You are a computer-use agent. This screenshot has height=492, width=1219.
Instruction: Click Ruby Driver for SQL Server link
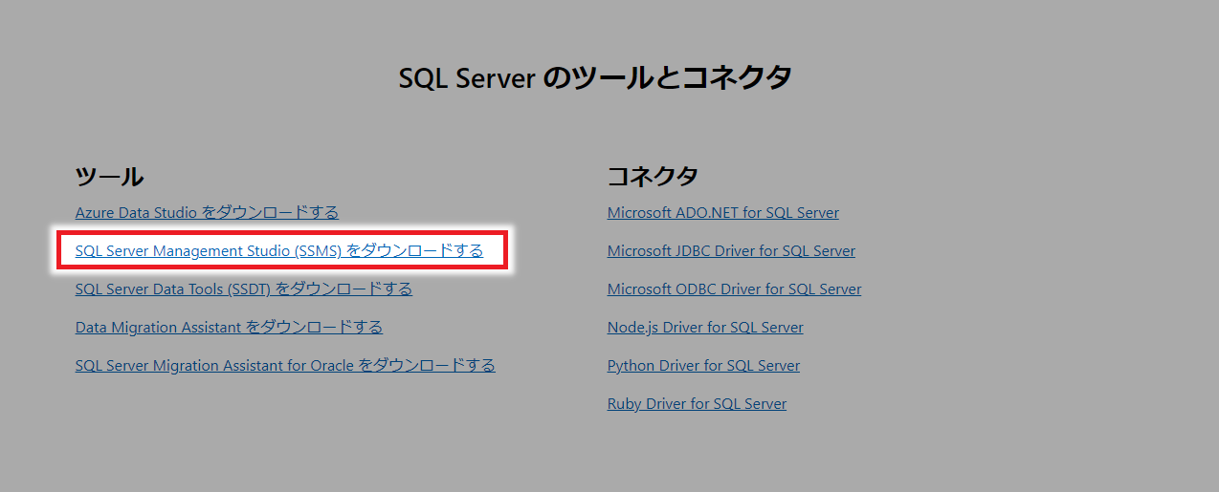[697, 403]
